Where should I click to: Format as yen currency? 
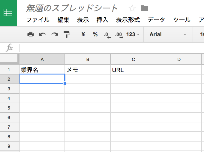click(x=83, y=34)
